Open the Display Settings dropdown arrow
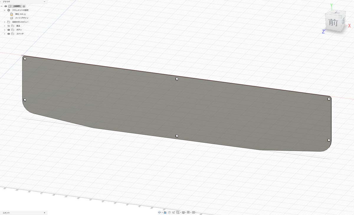This screenshot has height=215, width=354. pos(186,213)
